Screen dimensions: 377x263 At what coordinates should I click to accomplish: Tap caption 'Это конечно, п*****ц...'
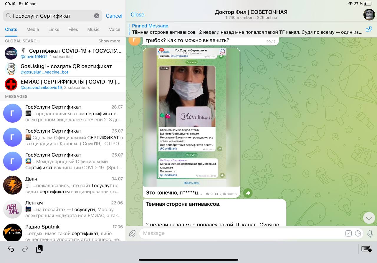point(174,193)
